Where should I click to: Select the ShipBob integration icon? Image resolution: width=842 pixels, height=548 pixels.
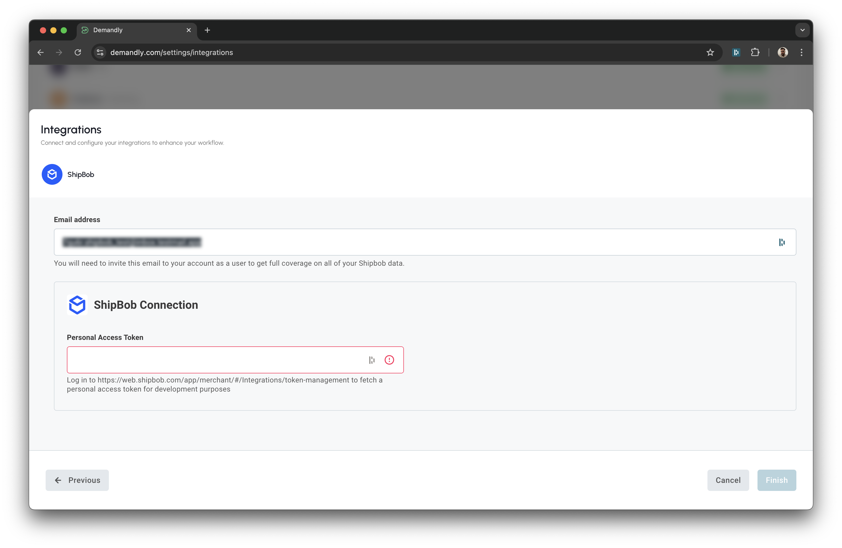click(52, 174)
